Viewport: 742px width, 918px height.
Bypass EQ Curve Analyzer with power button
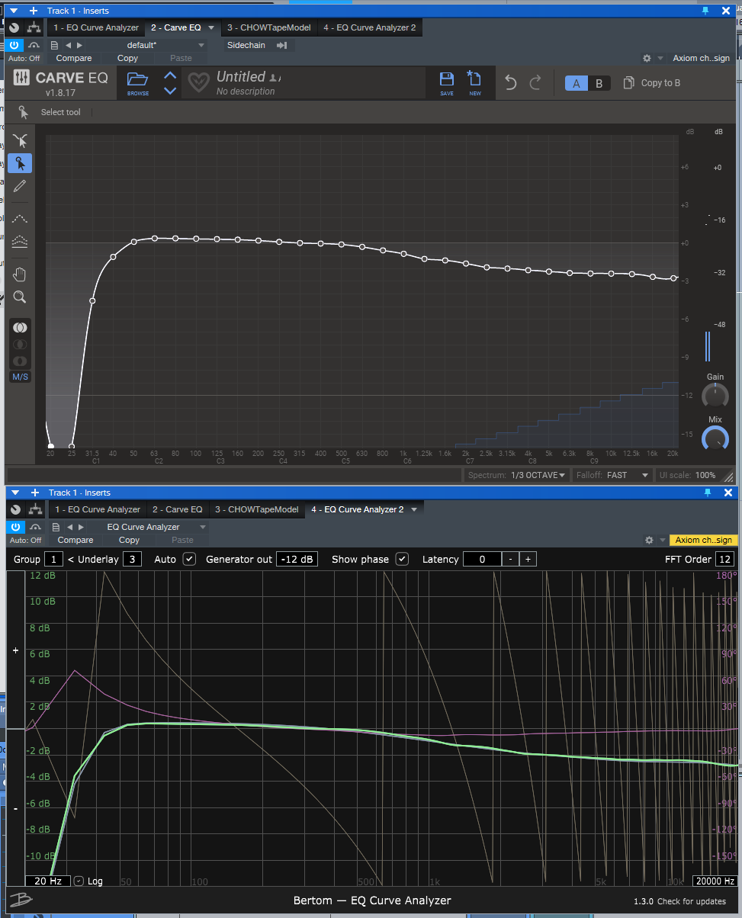(x=16, y=527)
